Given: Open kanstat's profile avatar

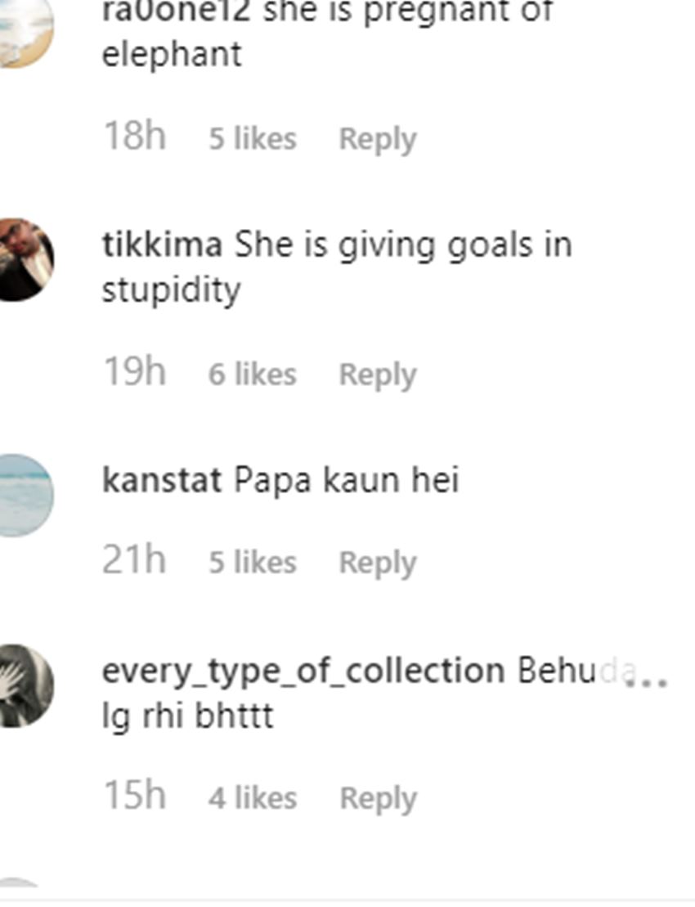Looking at the screenshot, I should coord(25,496).
